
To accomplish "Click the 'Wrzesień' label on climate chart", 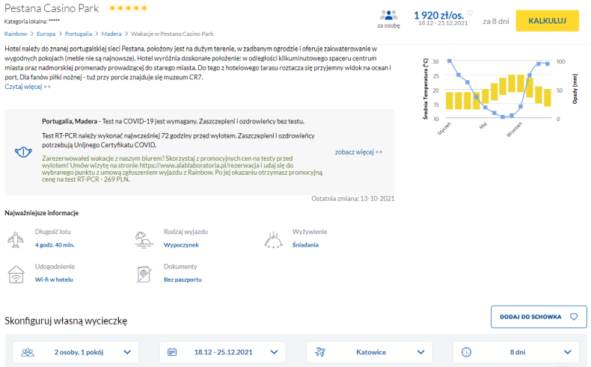I will click(514, 129).
